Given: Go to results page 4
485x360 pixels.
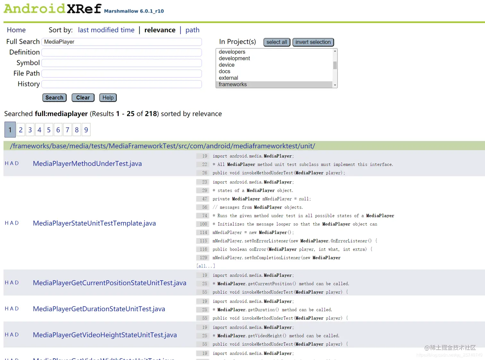Looking at the screenshot, I should coord(39,130).
